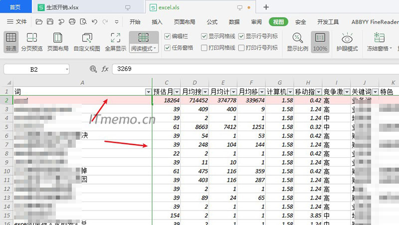The height and width of the screenshot is (225, 399).
Task: Toggle the 显示行号列标 checkbox
Action: tap(241, 36)
